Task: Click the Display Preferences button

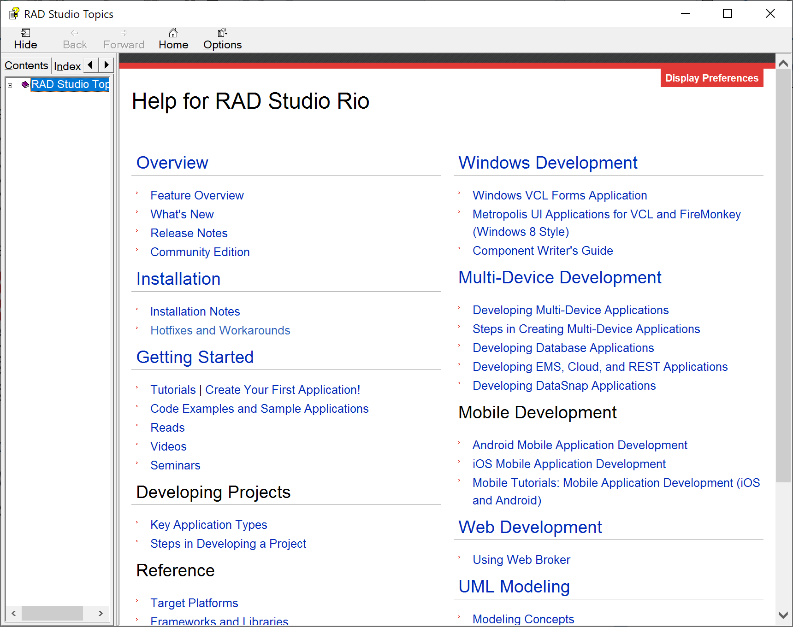Action: point(711,78)
